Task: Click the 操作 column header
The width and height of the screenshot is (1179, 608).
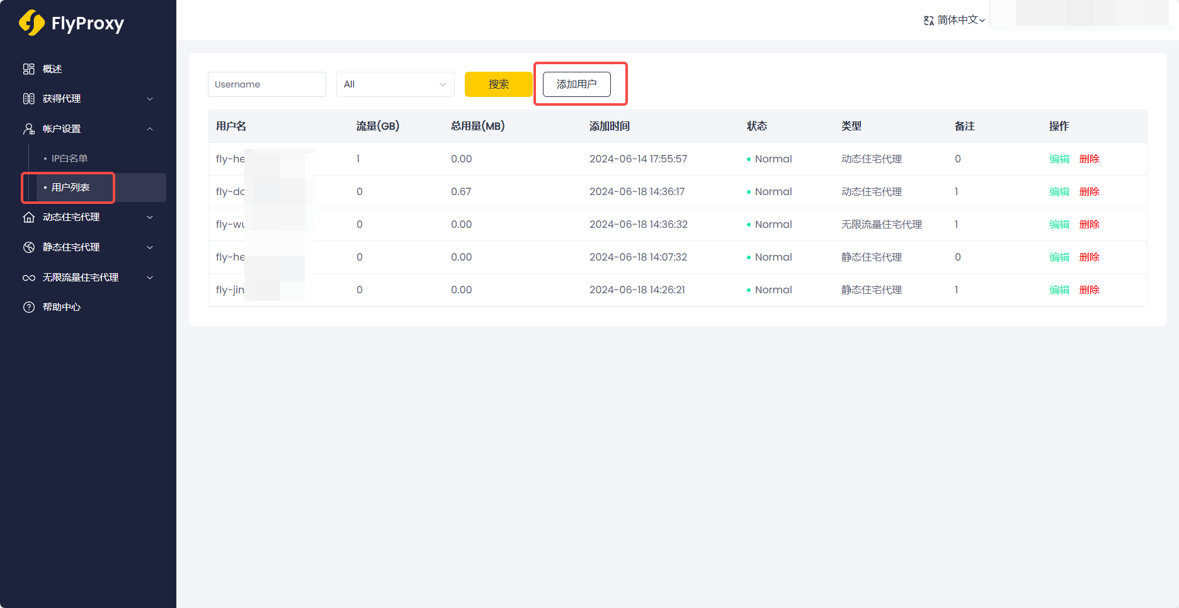Action: tap(1059, 127)
